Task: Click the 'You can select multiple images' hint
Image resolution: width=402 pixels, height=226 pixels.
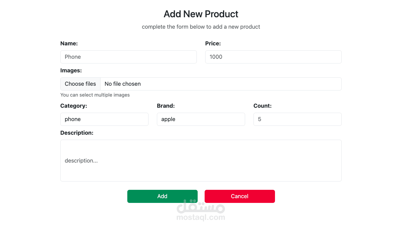Action: pyautogui.click(x=95, y=95)
